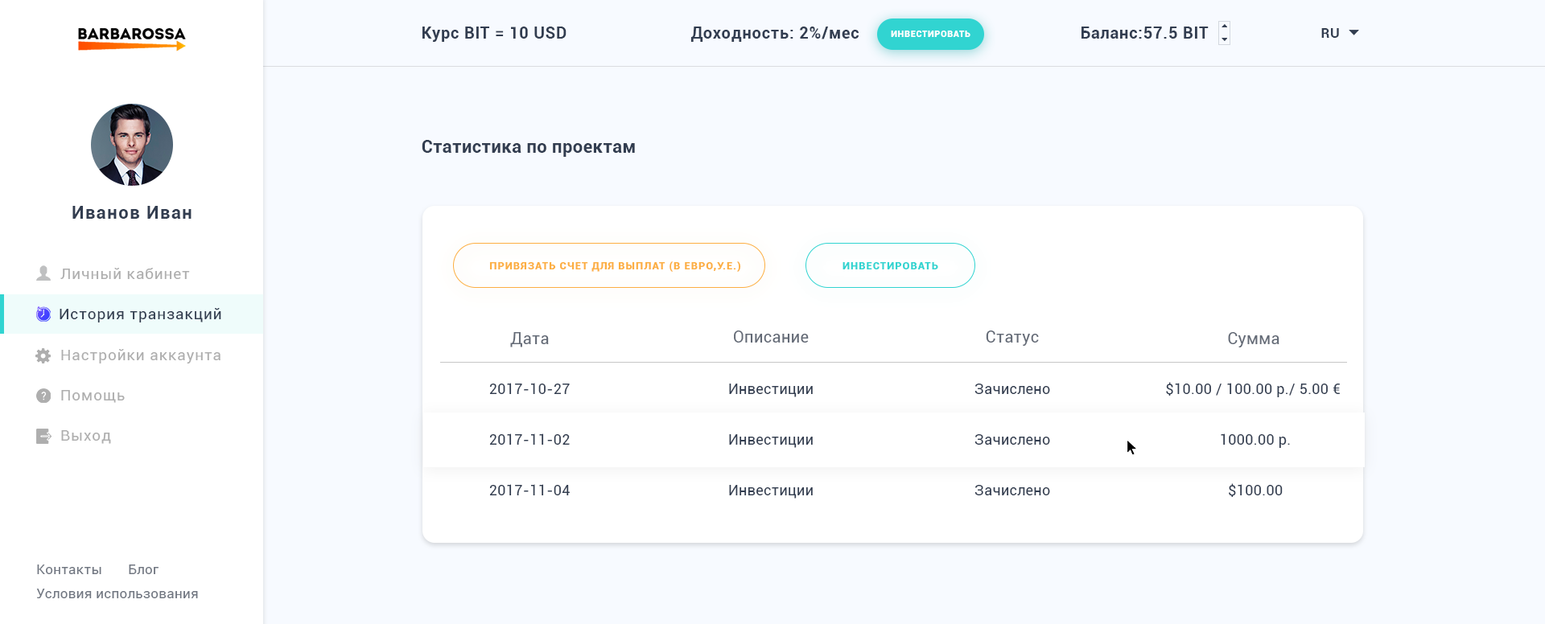Click the exit icon beside Выход
This screenshot has height=624, width=1545.
coord(43,436)
